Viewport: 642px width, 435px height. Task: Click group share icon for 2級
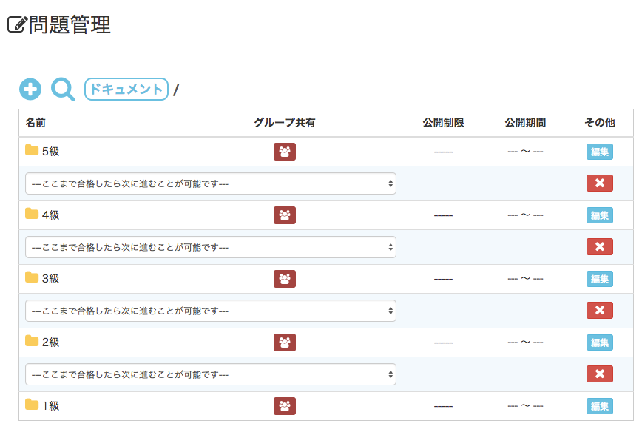point(285,343)
